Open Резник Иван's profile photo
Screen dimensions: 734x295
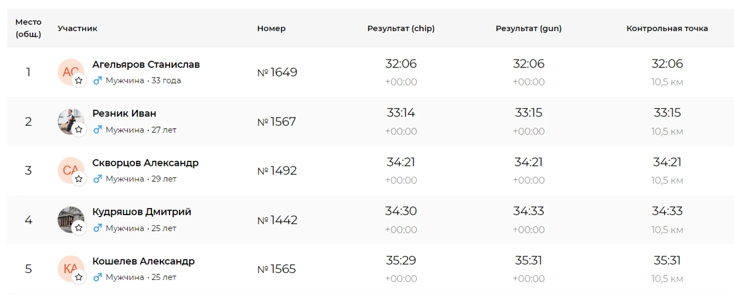[68, 120]
